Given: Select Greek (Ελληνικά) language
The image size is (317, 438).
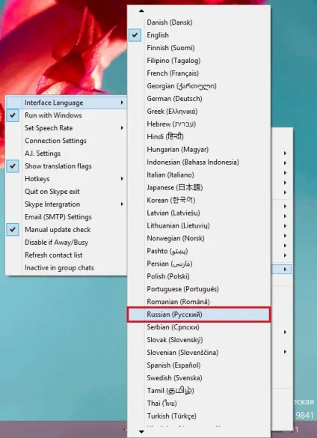Looking at the screenshot, I should [199, 112].
